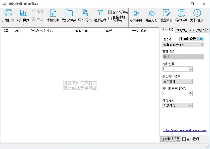Click the 打印机设置 button
Image resolution: width=210 pixels, height=149 pixels.
pyautogui.click(x=188, y=39)
